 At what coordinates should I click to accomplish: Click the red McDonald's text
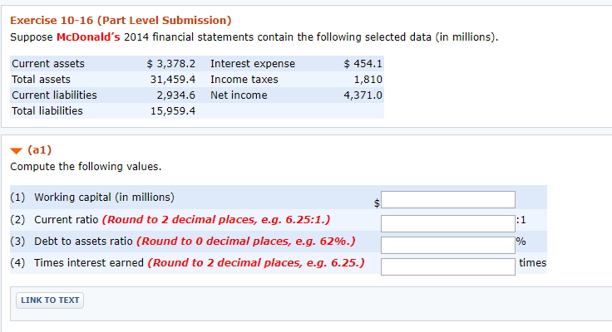(87, 38)
